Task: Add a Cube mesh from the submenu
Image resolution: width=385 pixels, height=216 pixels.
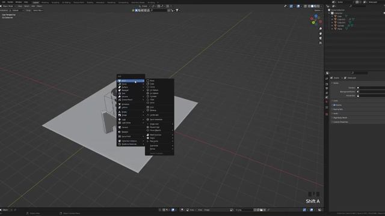Action: pos(159,84)
